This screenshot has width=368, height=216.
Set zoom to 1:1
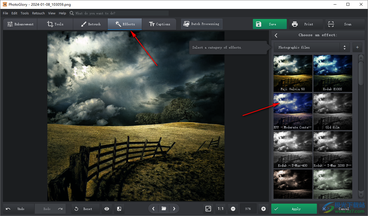coord(220,209)
